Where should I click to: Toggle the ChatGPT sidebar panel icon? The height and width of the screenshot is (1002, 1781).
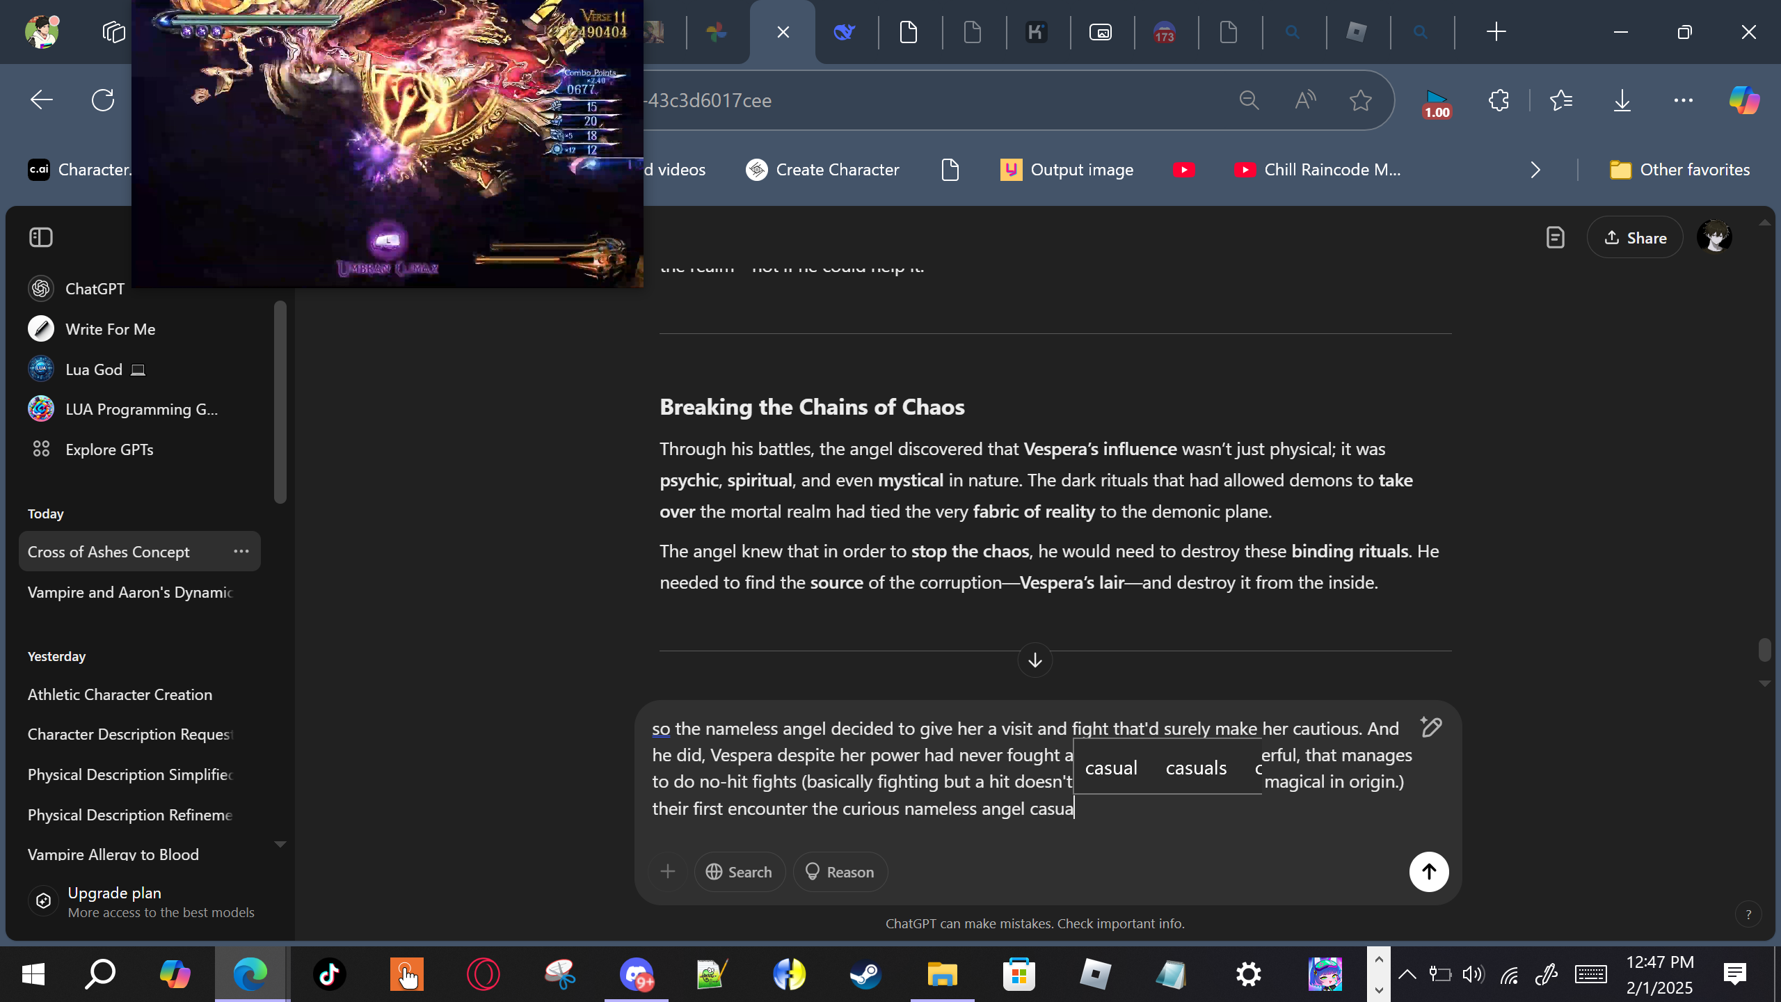[41, 237]
